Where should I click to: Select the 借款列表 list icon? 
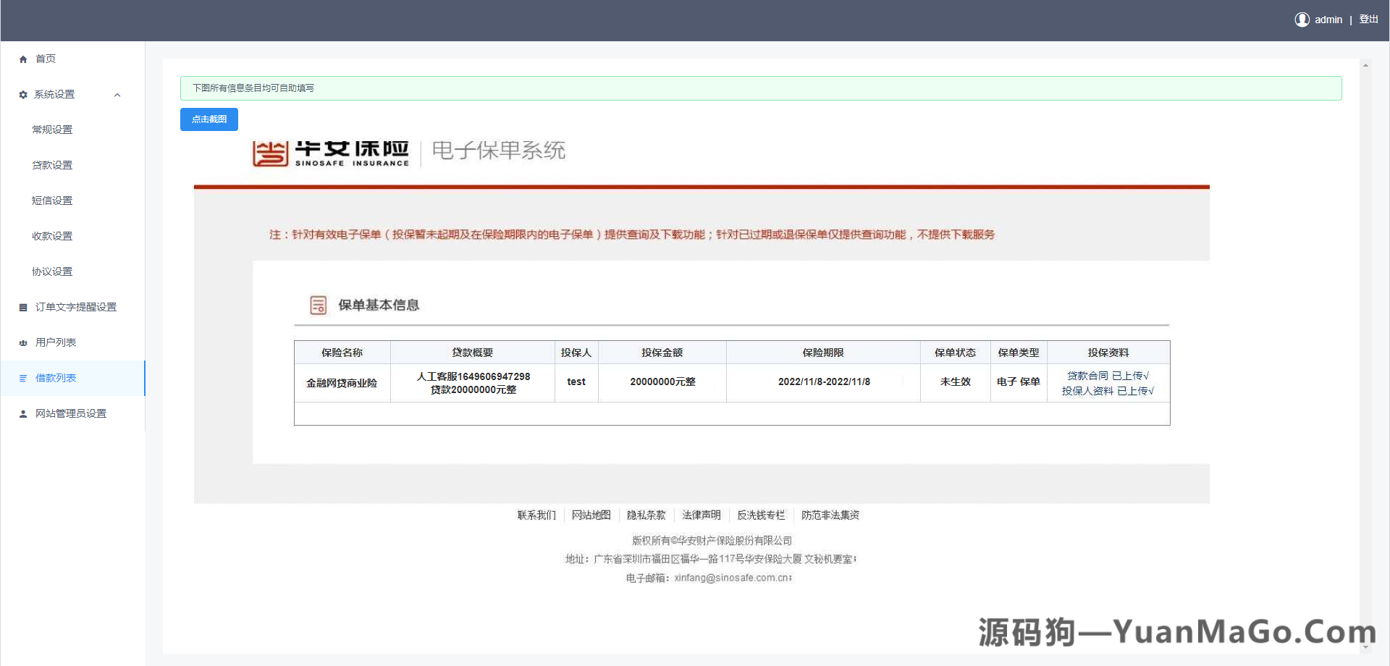coord(22,378)
